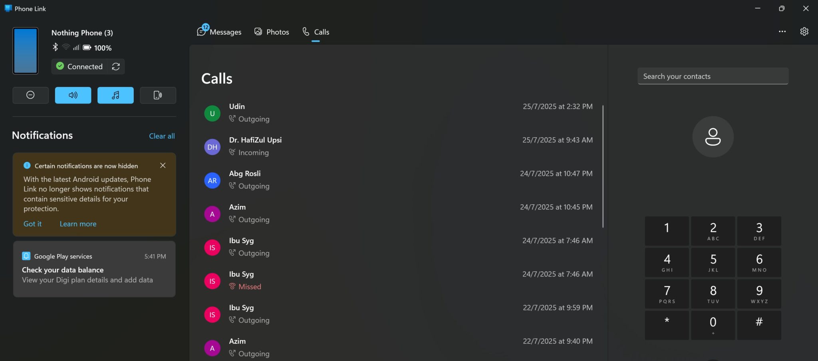Select Abg Rosli call entry
The height and width of the screenshot is (361, 818).
pyautogui.click(x=398, y=180)
